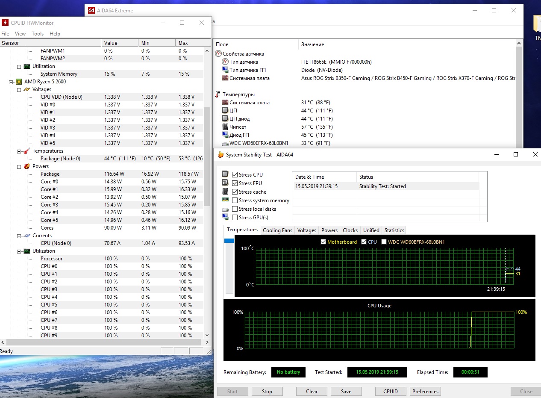The width and height of the screenshot is (541, 398).
Task: Enable Stress local disks checkbox
Action: coord(235,209)
